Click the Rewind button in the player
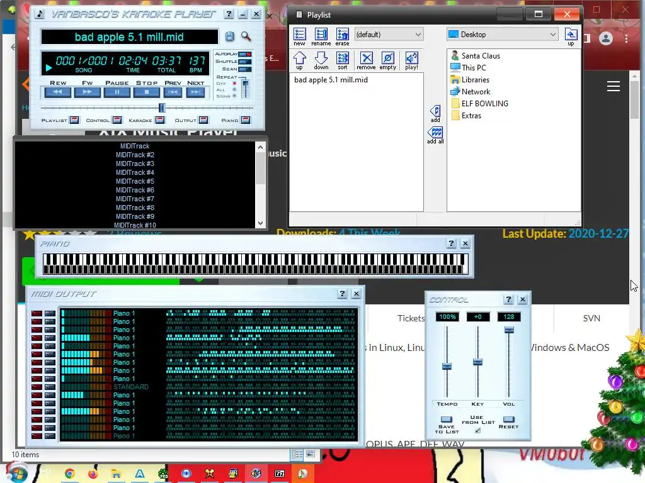645x483 pixels. click(57, 92)
